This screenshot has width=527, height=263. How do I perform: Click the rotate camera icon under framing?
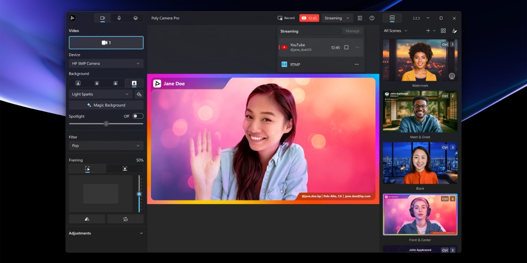click(x=125, y=219)
